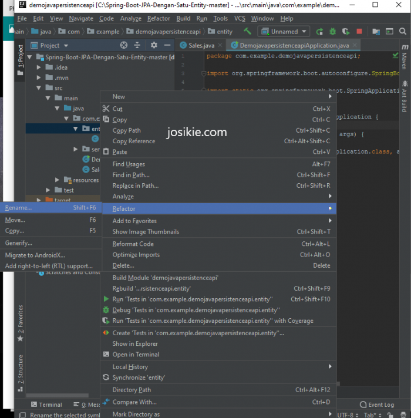The image size is (411, 418).
Task: Click the demojavapersistenceapi breadcrumb
Action: pyautogui.click(x=163, y=32)
